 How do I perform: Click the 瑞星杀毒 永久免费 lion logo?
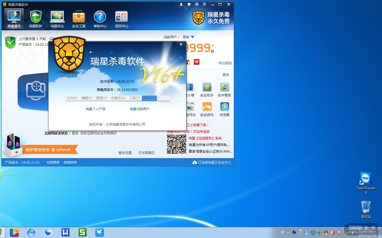click(211, 18)
